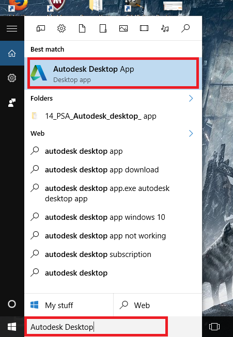233x337 pixels.
Task: Click the Feedback person icon in the sidebar
Action: [x=12, y=103]
